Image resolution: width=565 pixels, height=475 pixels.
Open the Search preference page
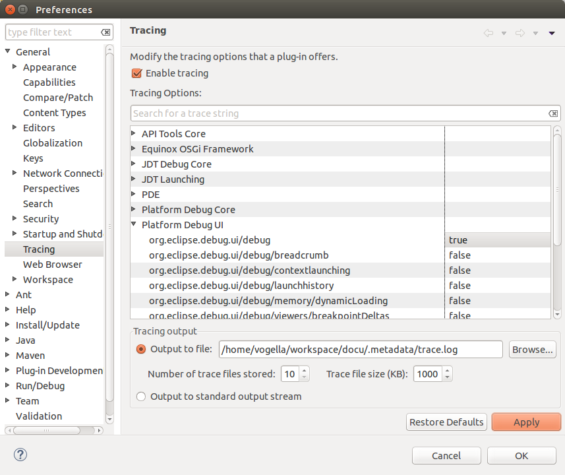38,204
